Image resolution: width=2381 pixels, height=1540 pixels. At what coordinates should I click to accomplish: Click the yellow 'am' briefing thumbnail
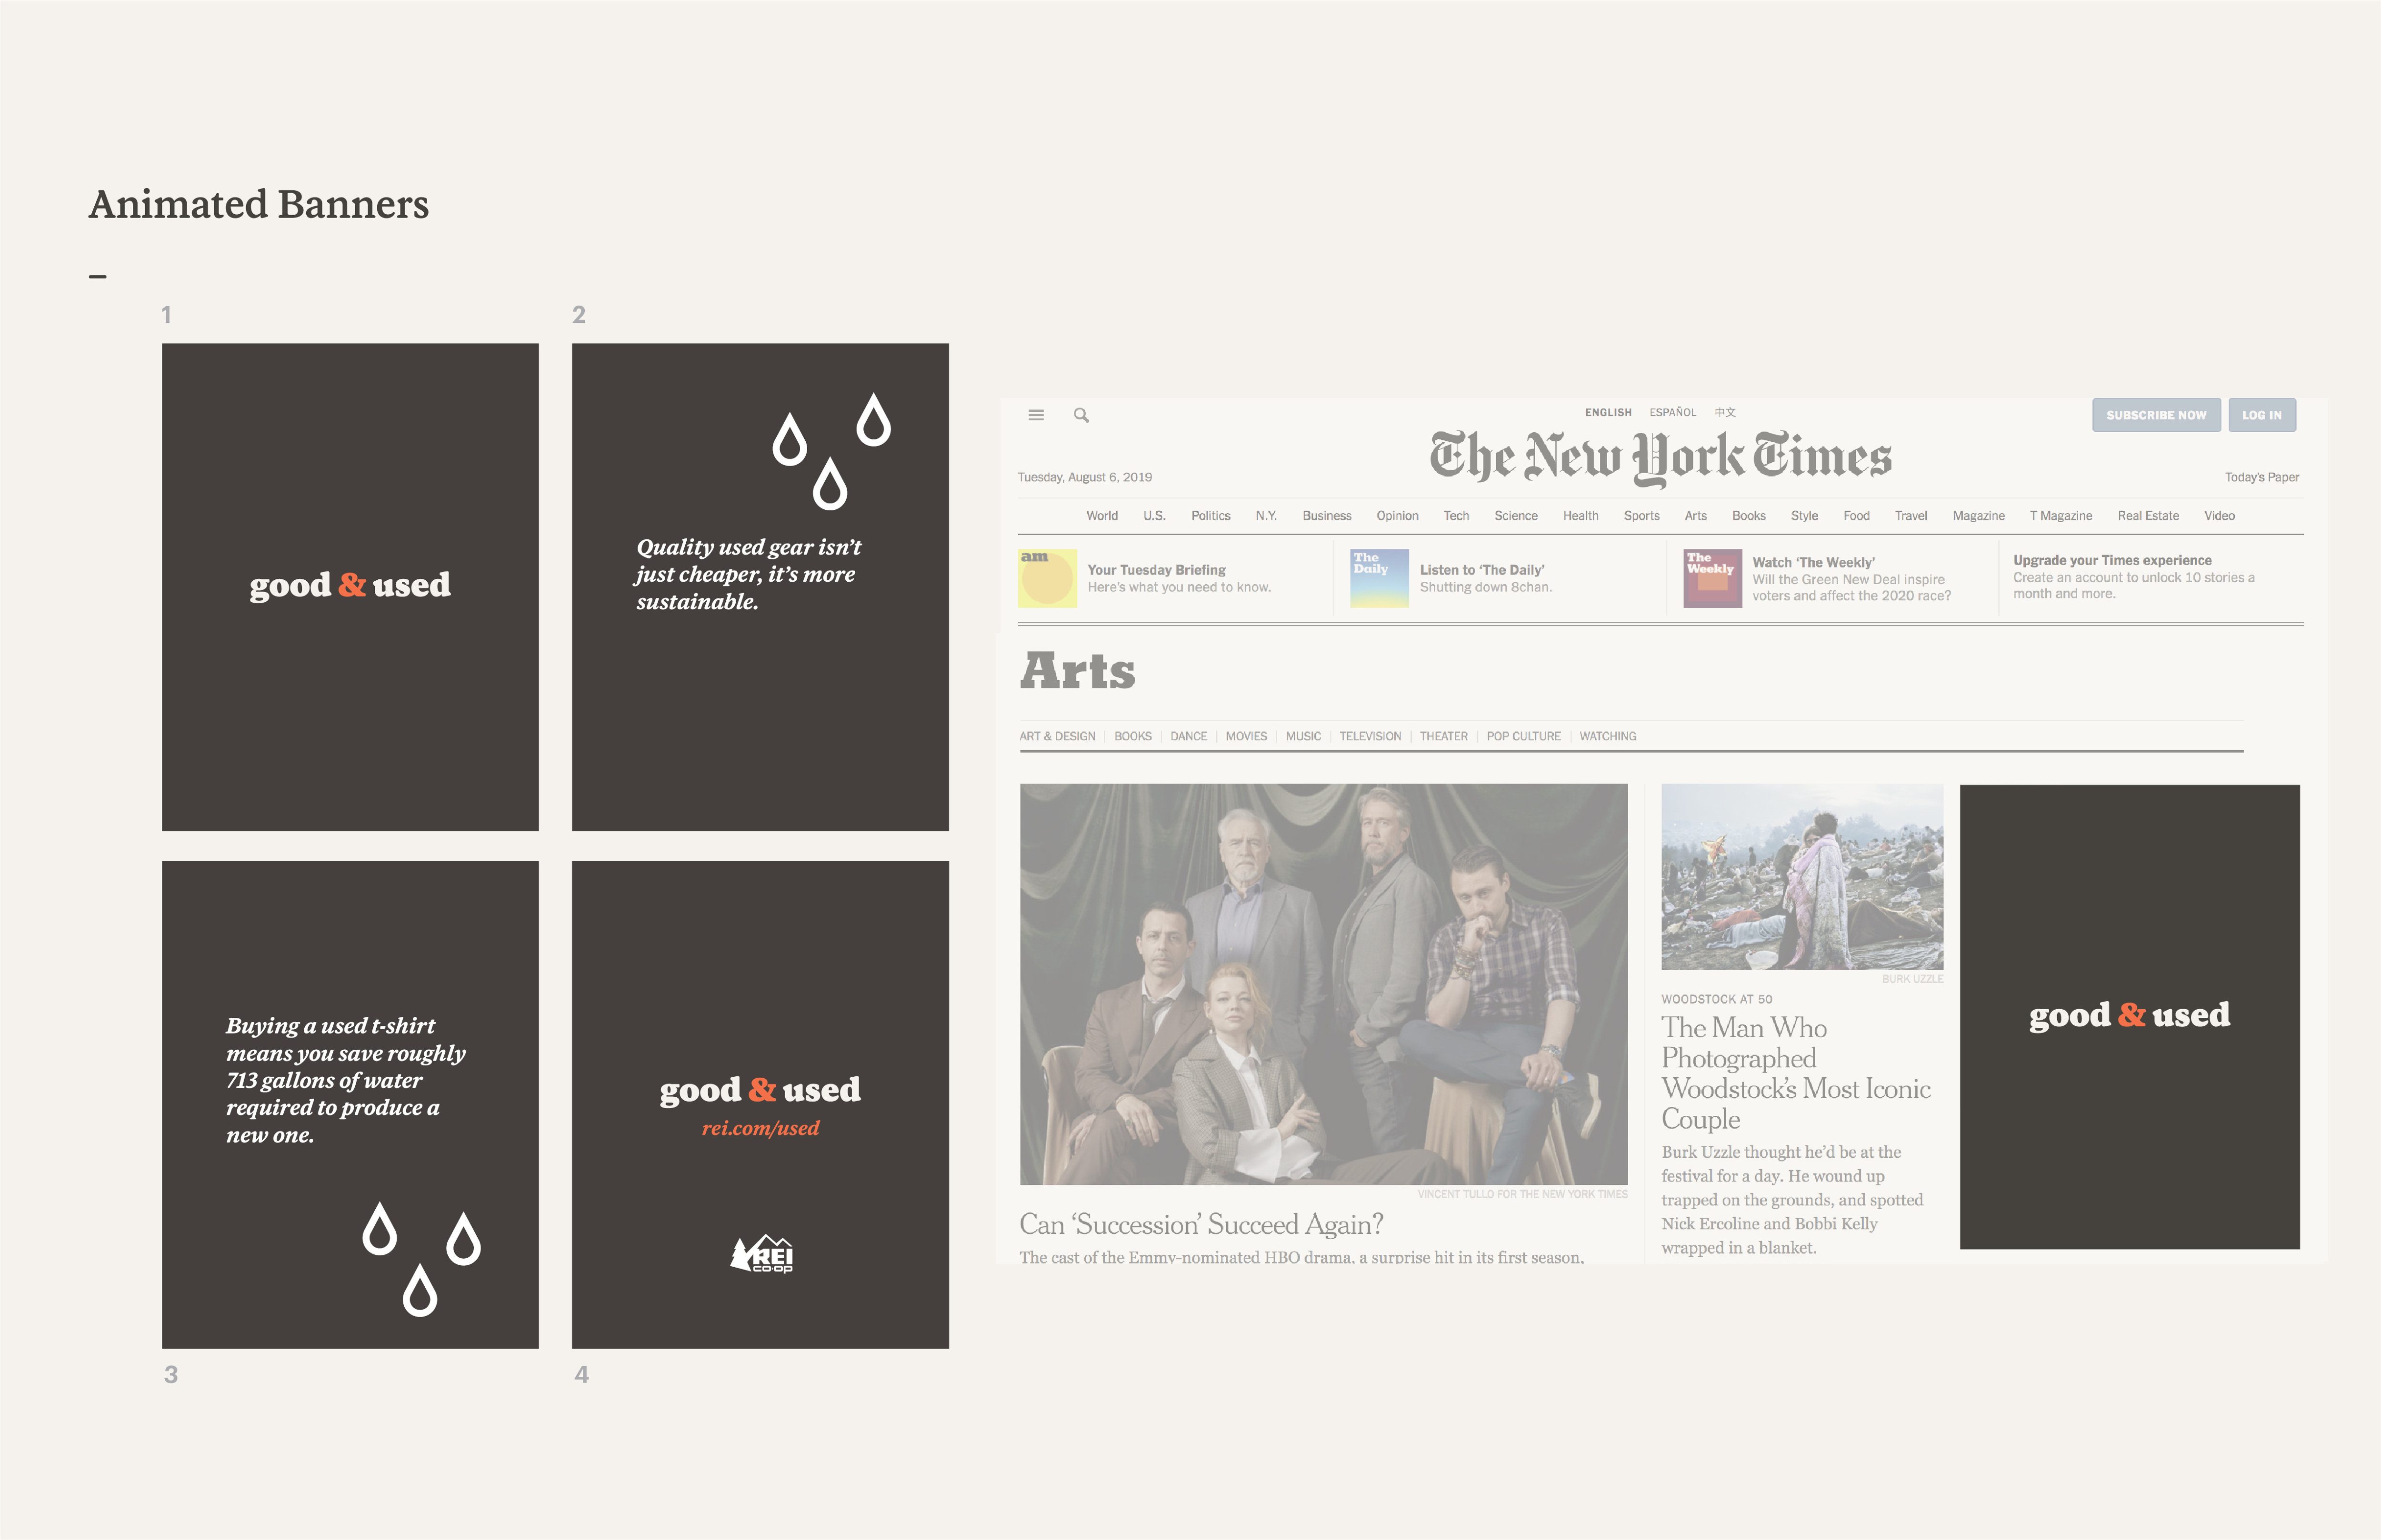coord(1048,578)
